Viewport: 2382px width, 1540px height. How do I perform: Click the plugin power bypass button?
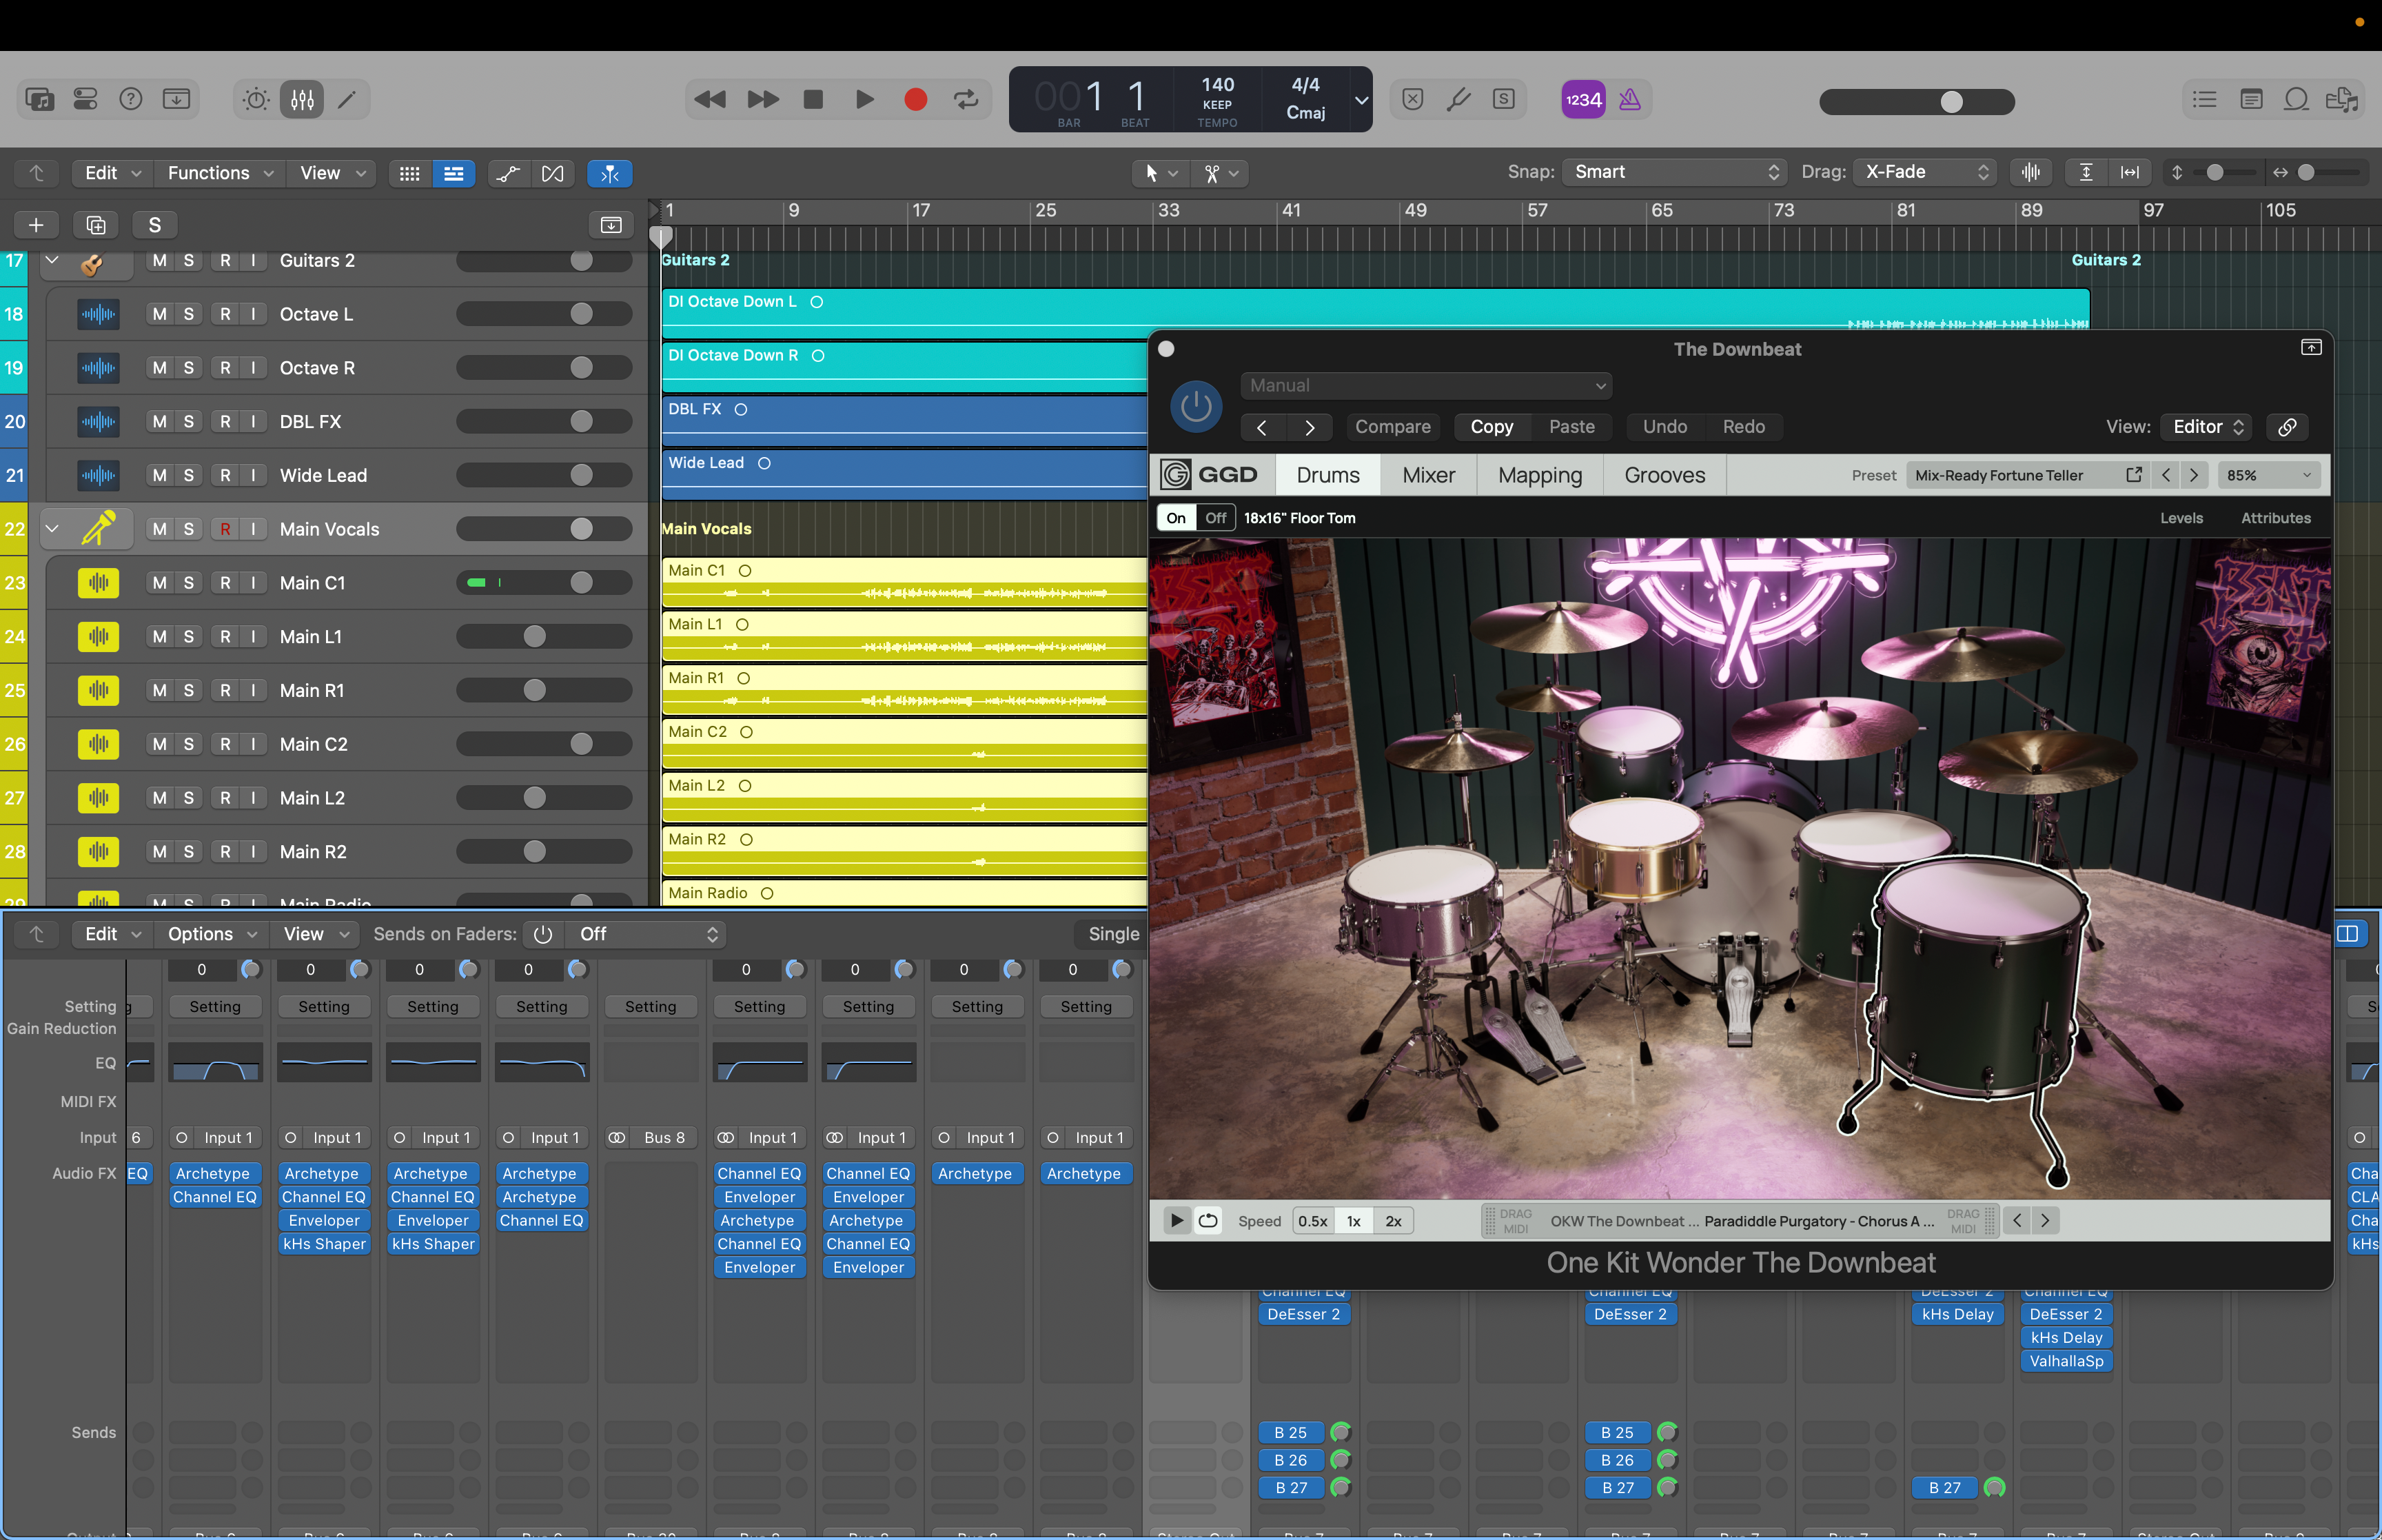[1196, 406]
